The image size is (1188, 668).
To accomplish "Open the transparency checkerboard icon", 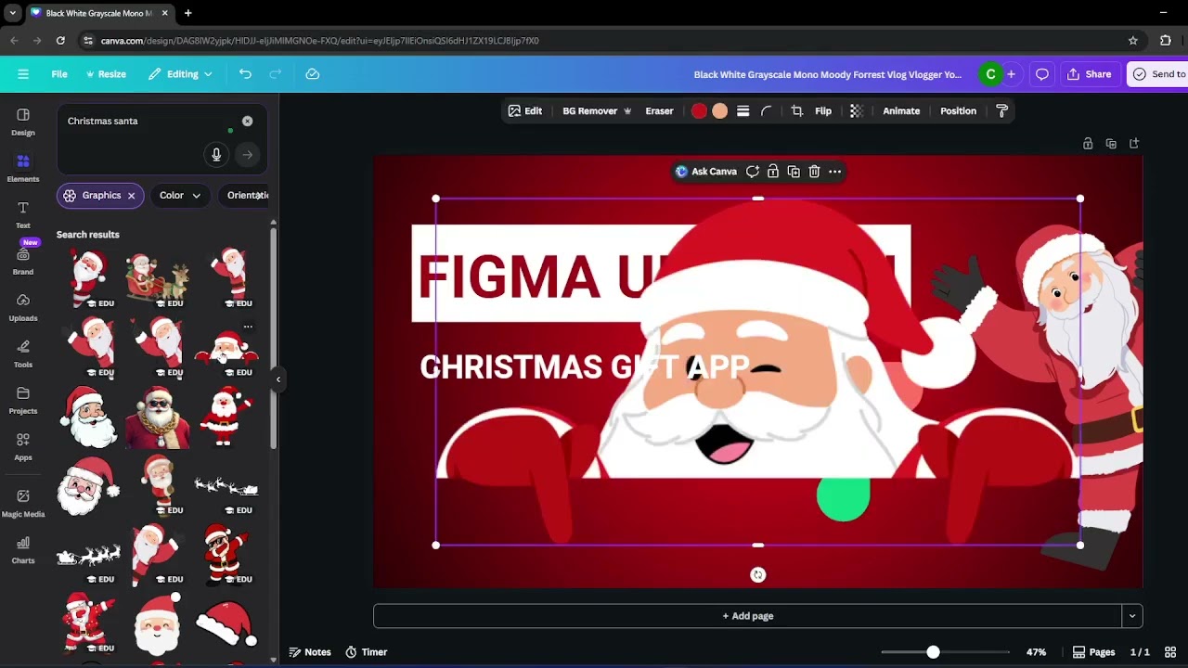I will coord(857,111).
